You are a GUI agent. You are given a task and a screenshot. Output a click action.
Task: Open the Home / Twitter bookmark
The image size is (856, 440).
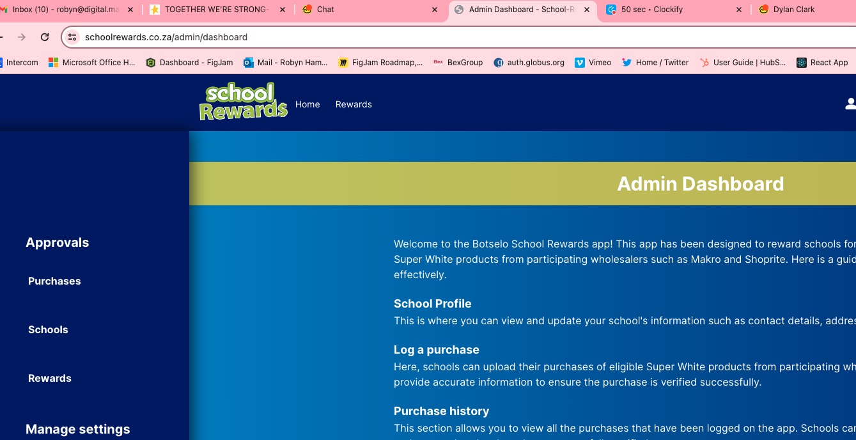pyautogui.click(x=655, y=62)
